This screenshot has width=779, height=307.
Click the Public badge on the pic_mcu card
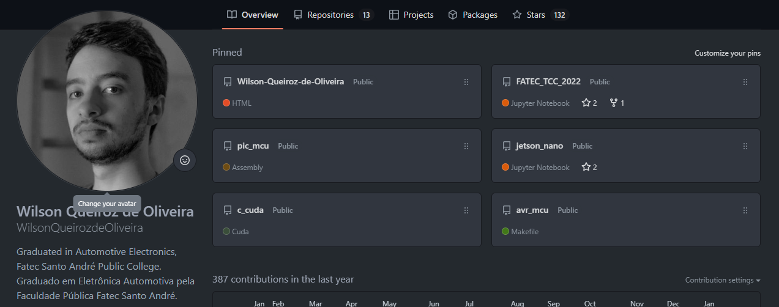click(288, 146)
